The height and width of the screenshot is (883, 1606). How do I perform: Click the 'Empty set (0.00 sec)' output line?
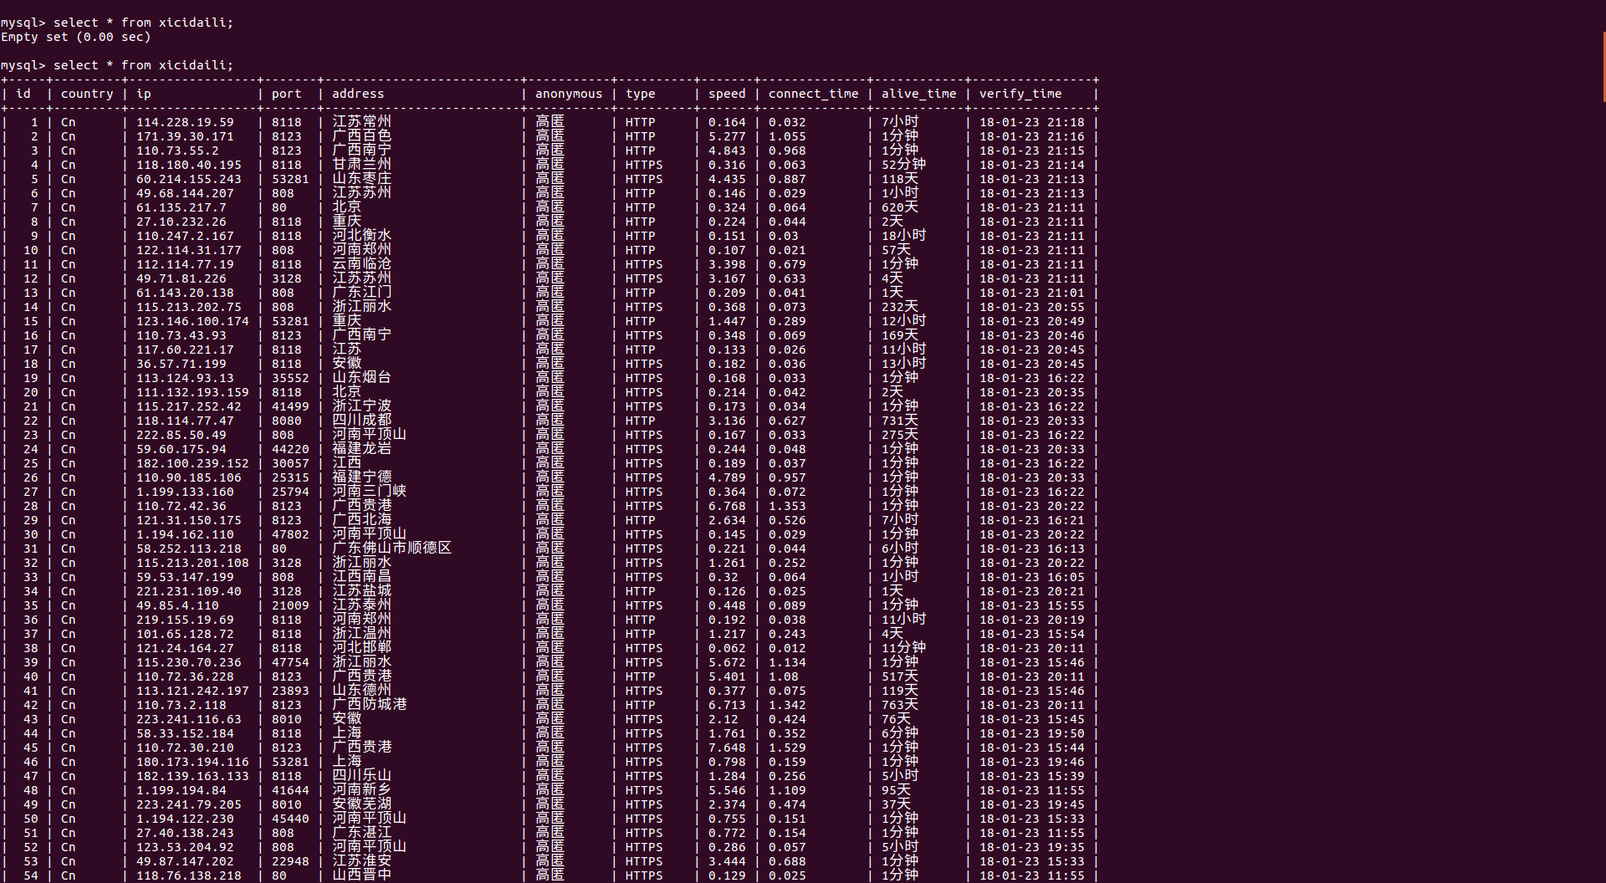76,37
